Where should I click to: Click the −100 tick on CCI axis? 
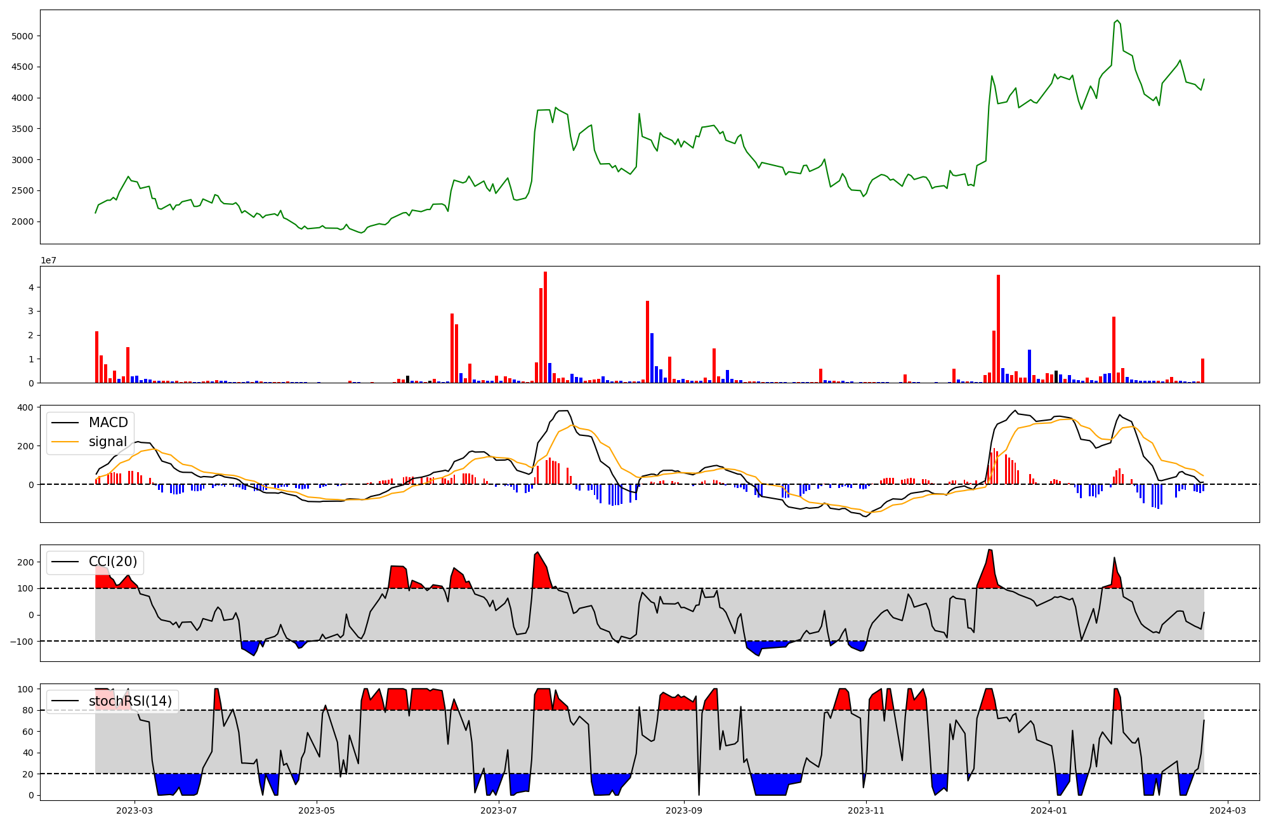22,641
